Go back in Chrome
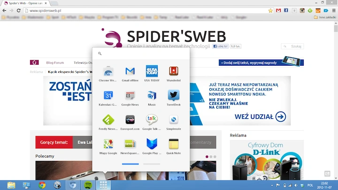 pos(4,10)
